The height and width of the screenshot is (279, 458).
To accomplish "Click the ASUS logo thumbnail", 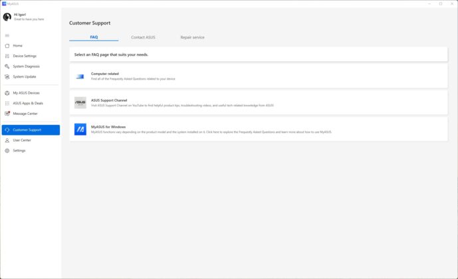I will coord(80,103).
